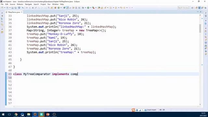
Task: Click the Last Edit Location icon
Action: (121, 8)
